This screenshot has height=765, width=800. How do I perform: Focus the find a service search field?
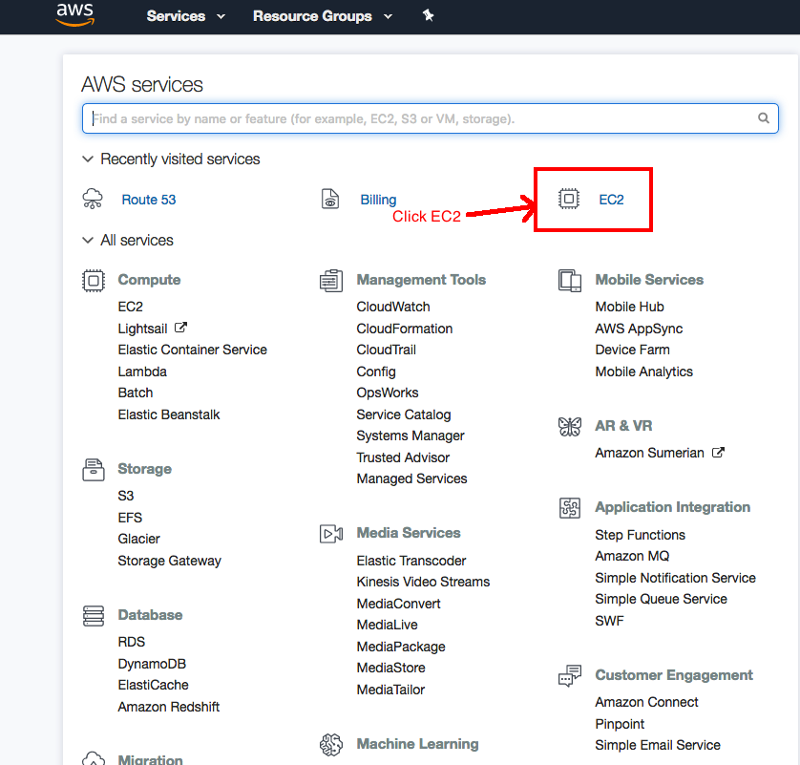click(431, 118)
